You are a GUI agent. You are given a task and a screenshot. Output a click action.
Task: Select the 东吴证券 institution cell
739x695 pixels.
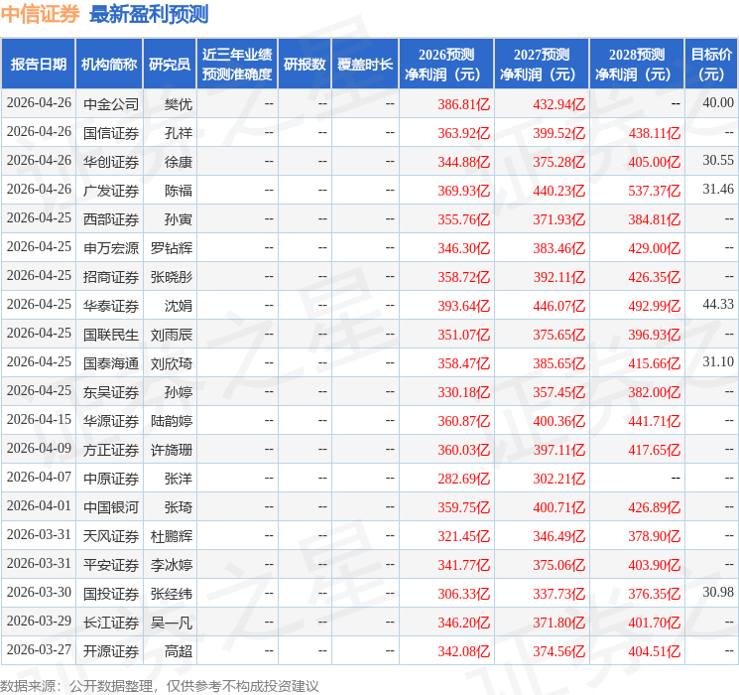coord(111,392)
